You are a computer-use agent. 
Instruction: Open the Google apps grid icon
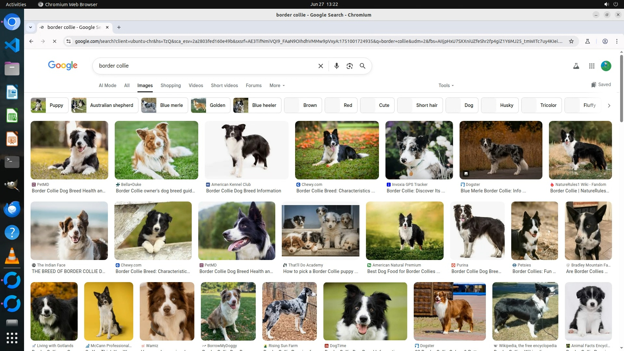pos(591,66)
